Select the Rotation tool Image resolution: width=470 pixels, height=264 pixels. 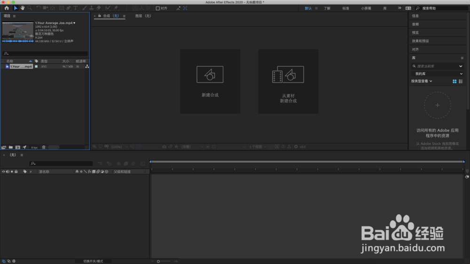click(39, 8)
